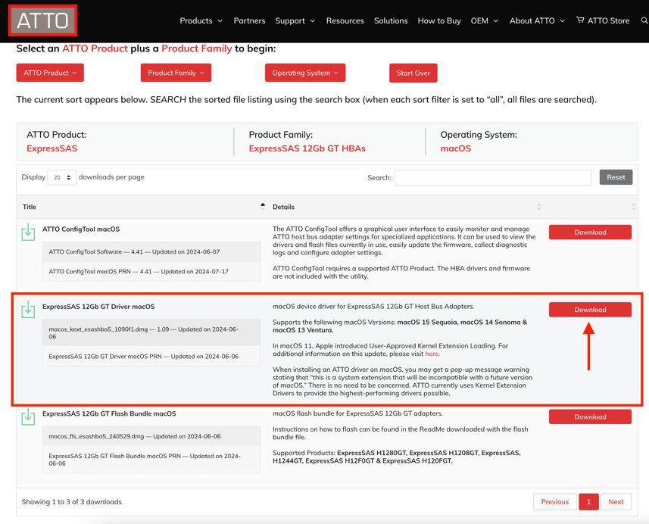Open the Products navigation menu
Screen dimensions: 649x524
tap(201, 21)
